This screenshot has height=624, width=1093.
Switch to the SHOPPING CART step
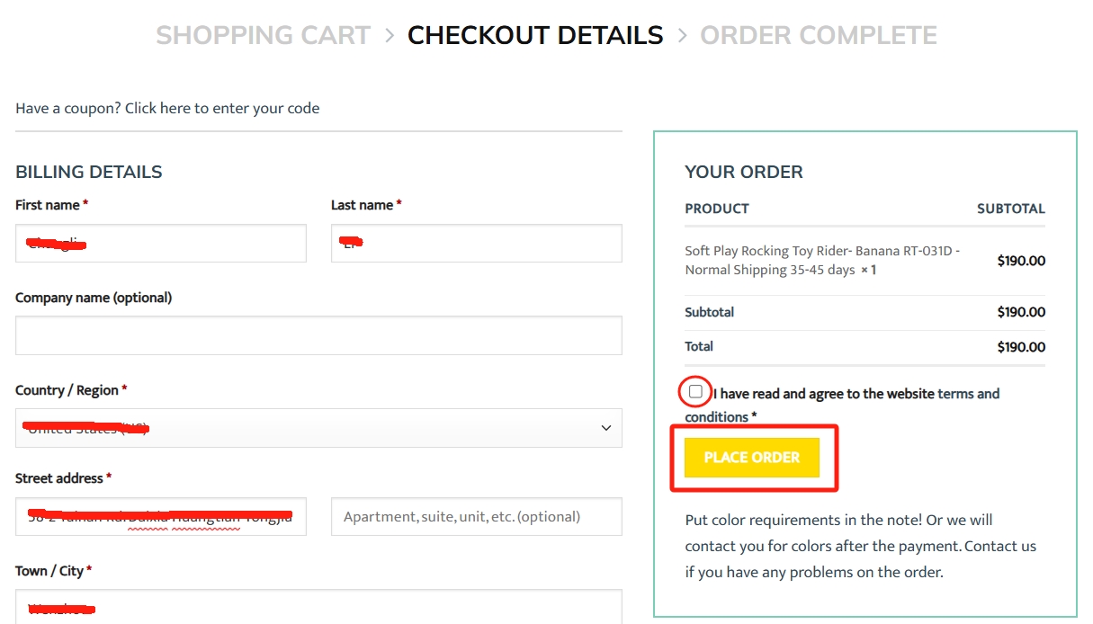tap(263, 34)
